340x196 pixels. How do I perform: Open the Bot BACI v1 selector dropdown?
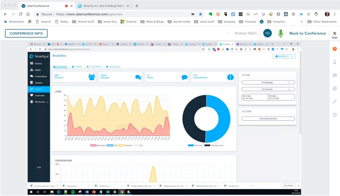click(x=284, y=56)
